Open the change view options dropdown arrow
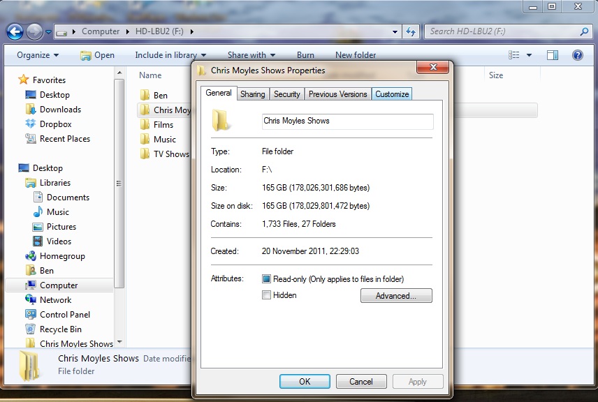This screenshot has width=598, height=402. tap(529, 55)
